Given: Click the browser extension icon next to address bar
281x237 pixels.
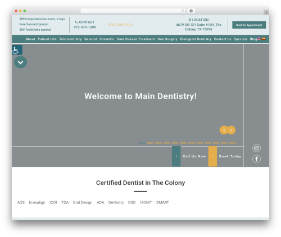Looking at the screenshot, I should point(191,11).
